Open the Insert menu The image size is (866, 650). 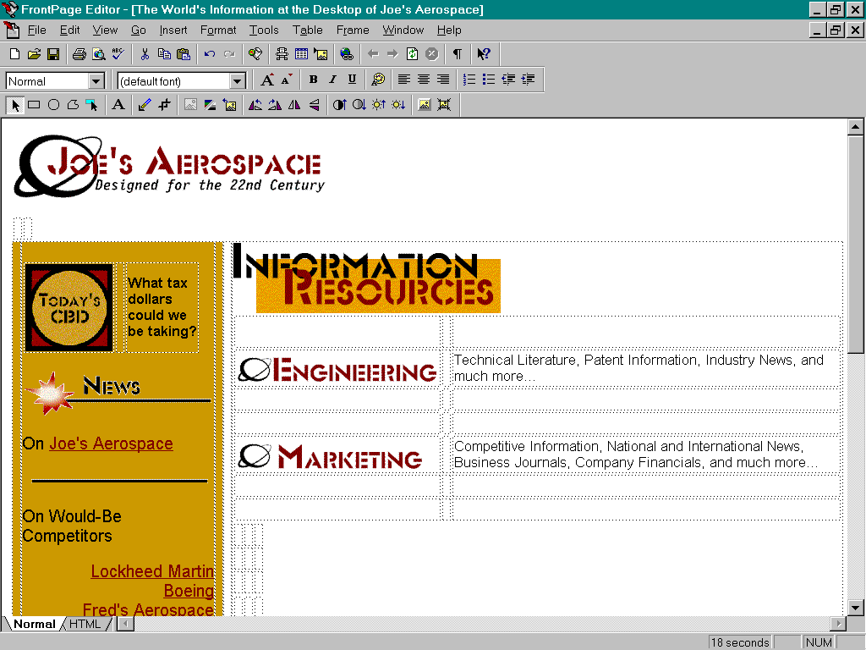click(173, 30)
